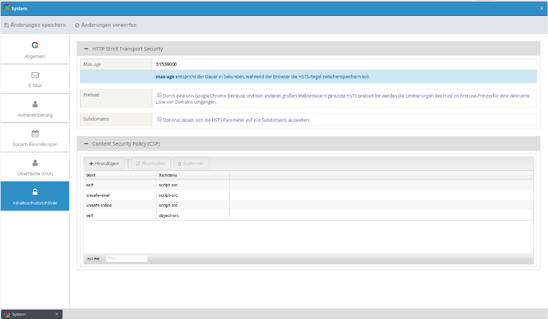This screenshot has width=548, height=319.
Task: Click the Inhaltsschutzrichtlinie lock icon
Action: click(35, 192)
